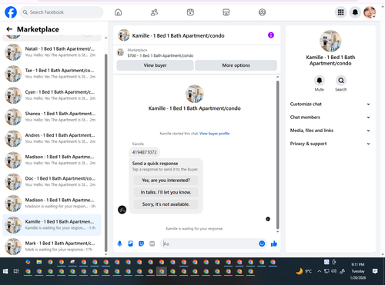Open Cyan apartment conversation
Screen dimensions: 385x285
[52, 95]
